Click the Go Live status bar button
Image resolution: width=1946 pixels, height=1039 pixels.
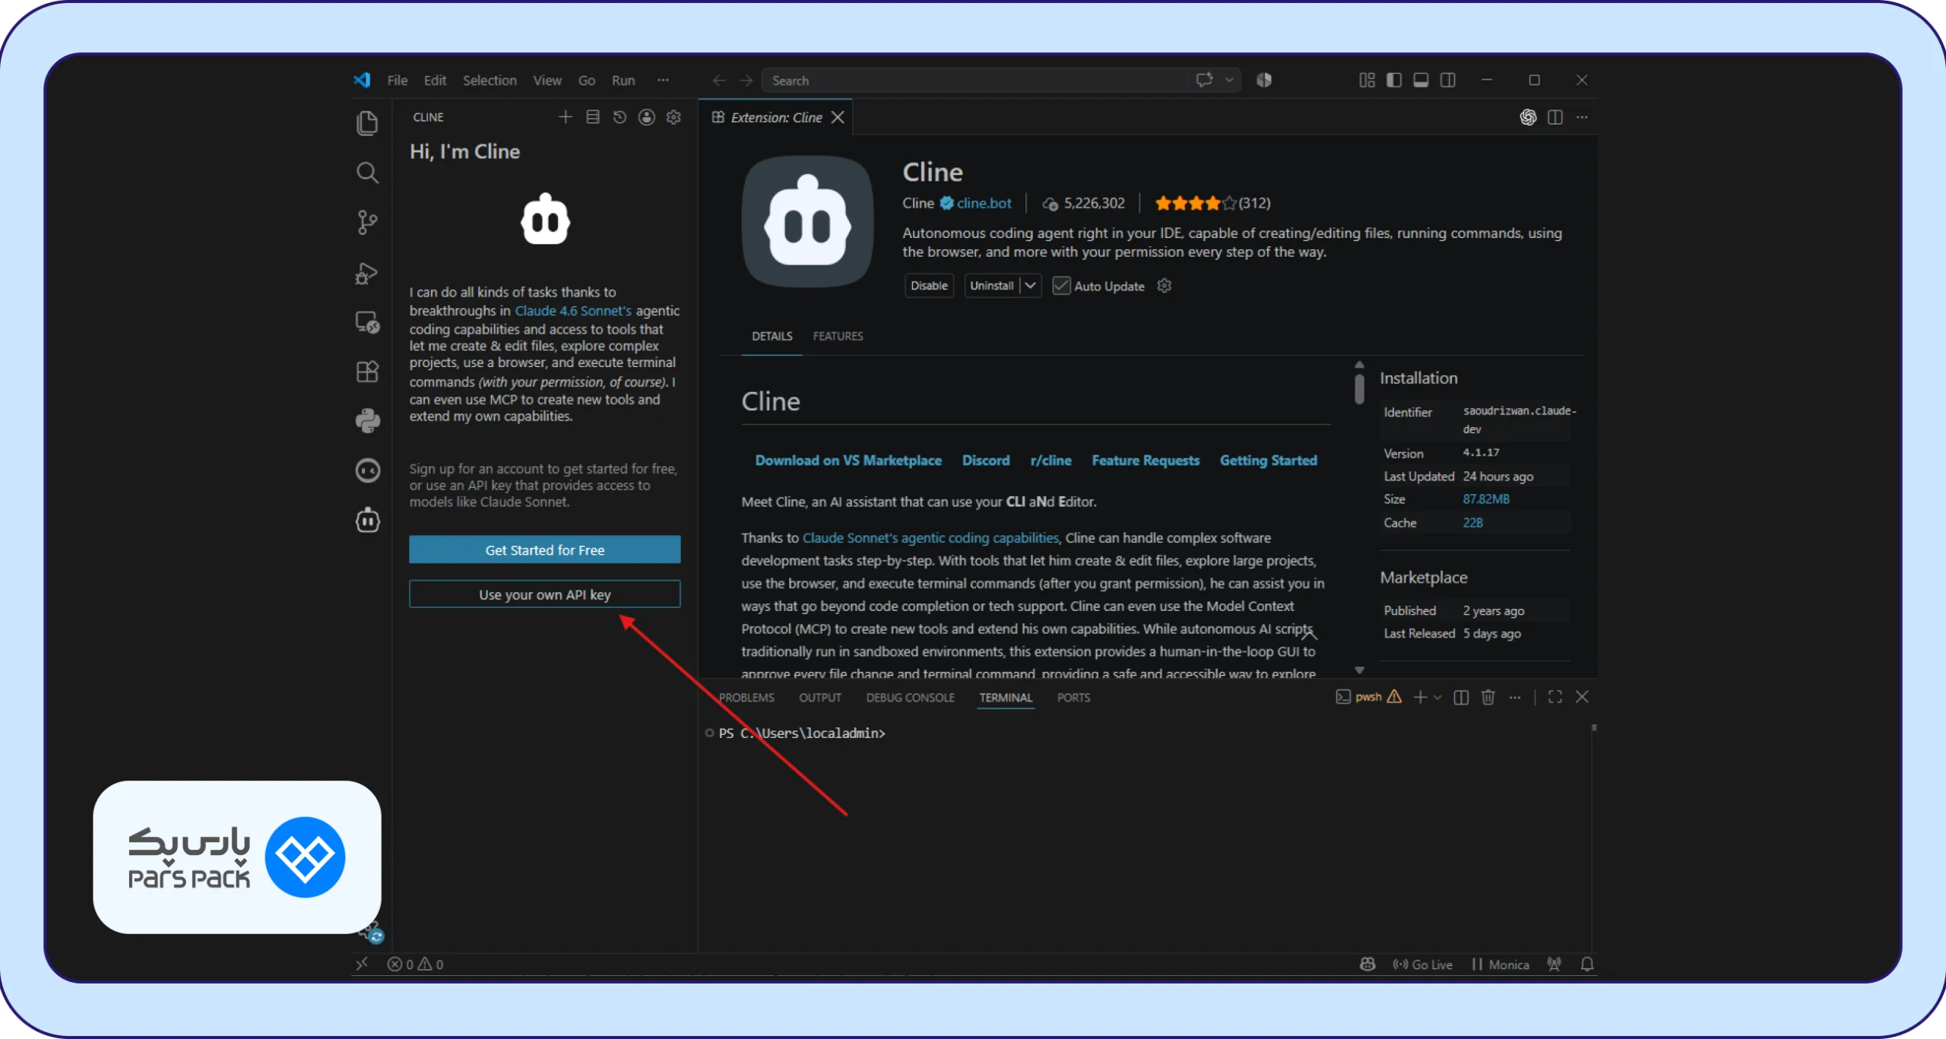point(1422,964)
